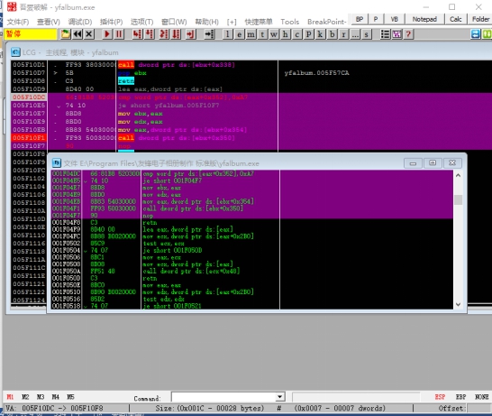492x416 pixels.
Task: Click the Close program X toolbar icon
Action: pos(89,34)
